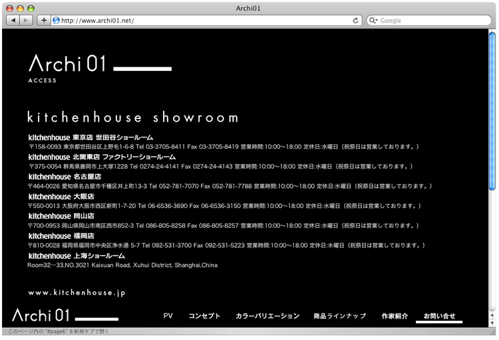Click the 〒158-0093 Tokyo address line
The height and width of the screenshot is (340, 499).
(x=224, y=147)
